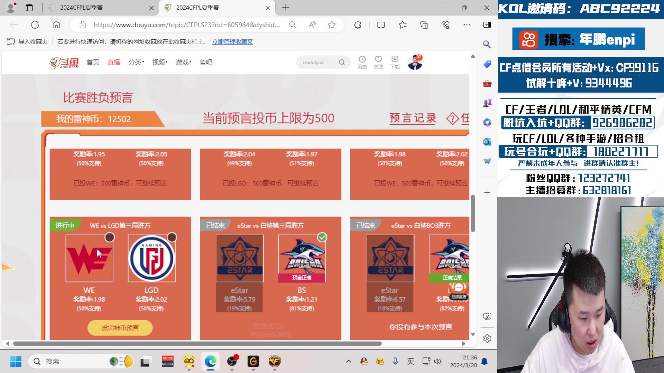Screen dimensions: 664x373
Task: Expand the 视频 video dropdown
Action: point(159,62)
